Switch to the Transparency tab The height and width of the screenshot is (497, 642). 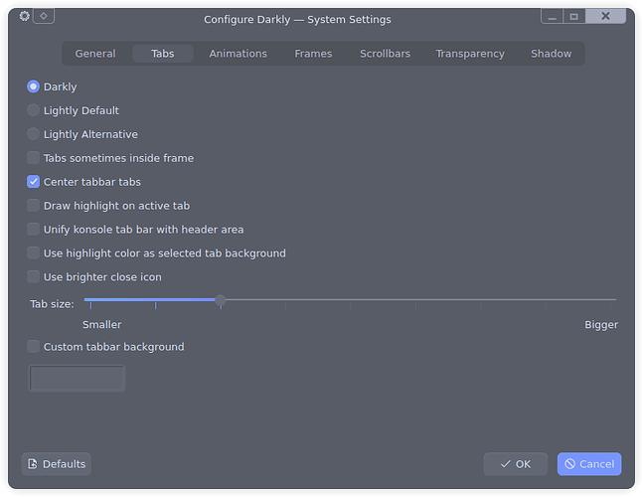coord(470,54)
